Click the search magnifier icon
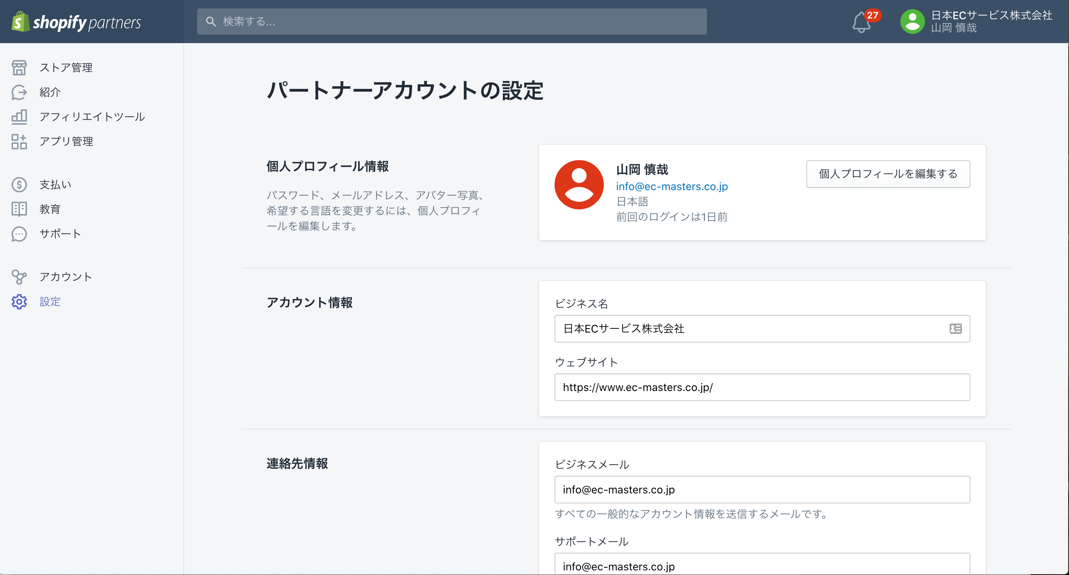Screen dimensions: 1069x575 [211, 22]
